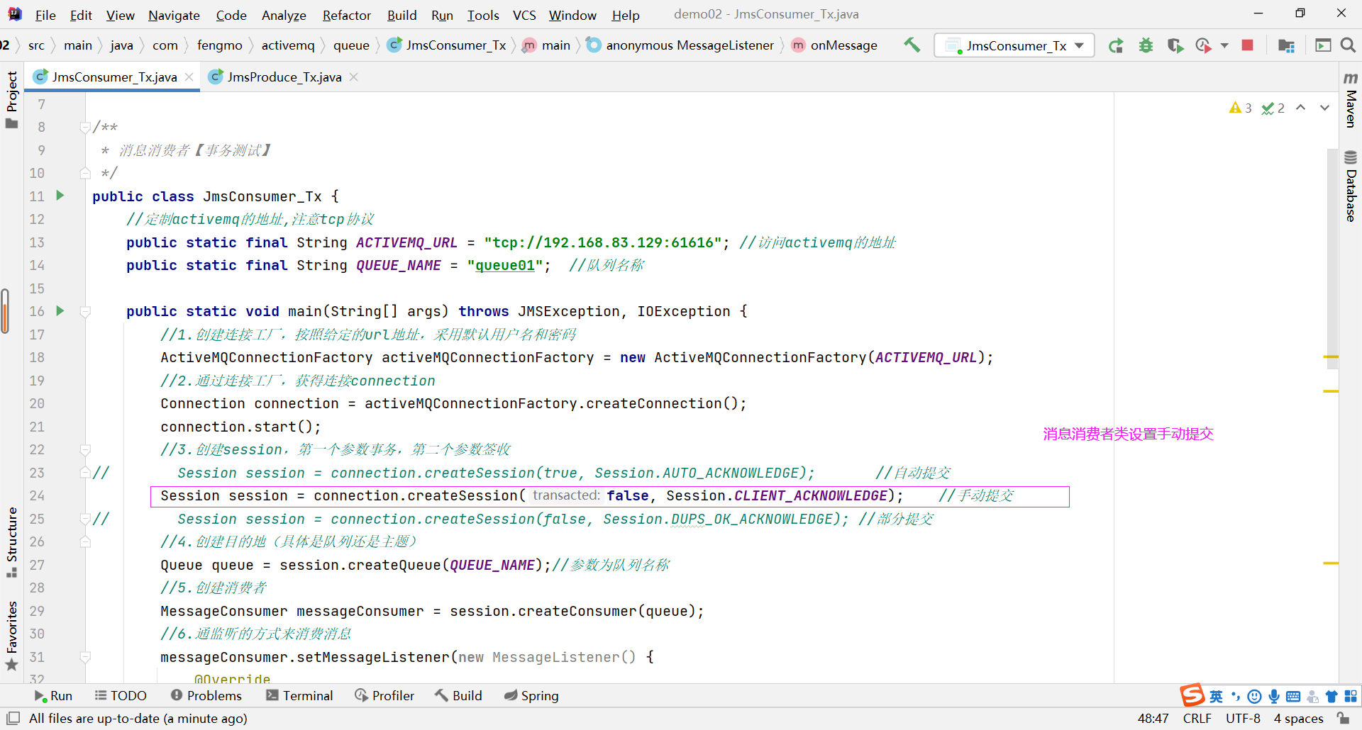The image size is (1362, 730).
Task: Open the Analyze menu
Action: click(284, 15)
